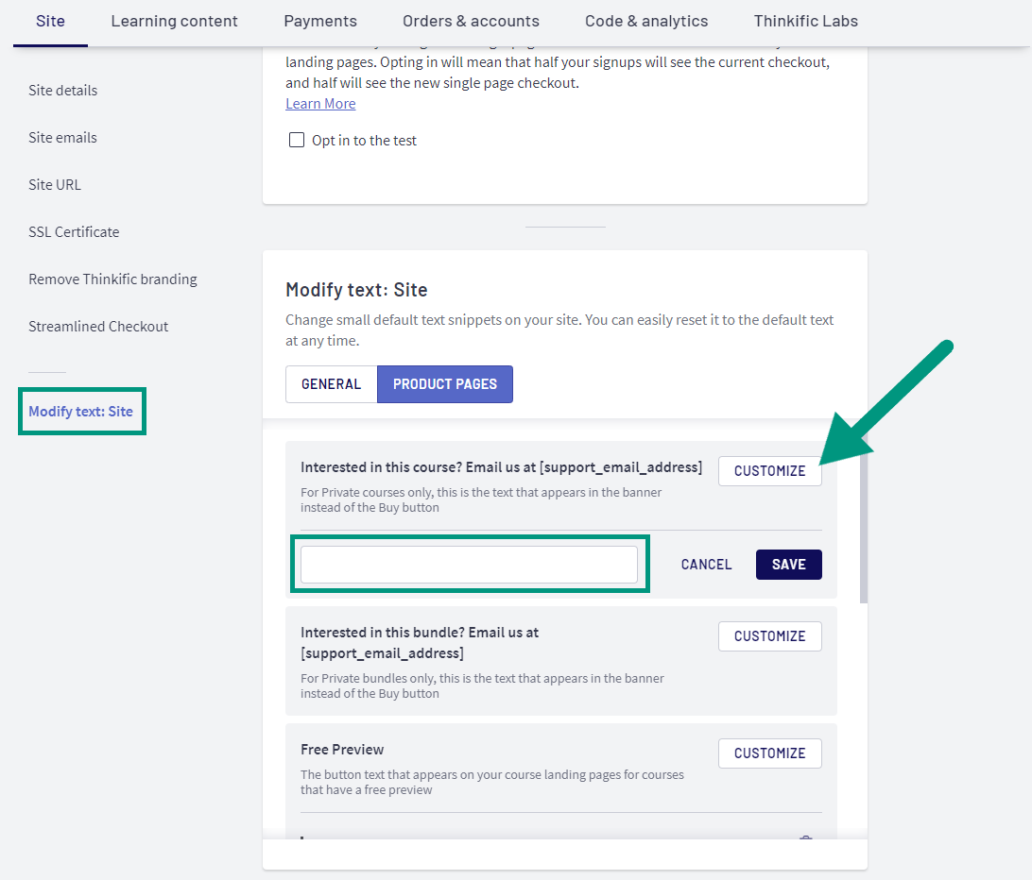Screen dimensions: 1032x880
Task: Open the Learn More link
Action: coord(320,103)
